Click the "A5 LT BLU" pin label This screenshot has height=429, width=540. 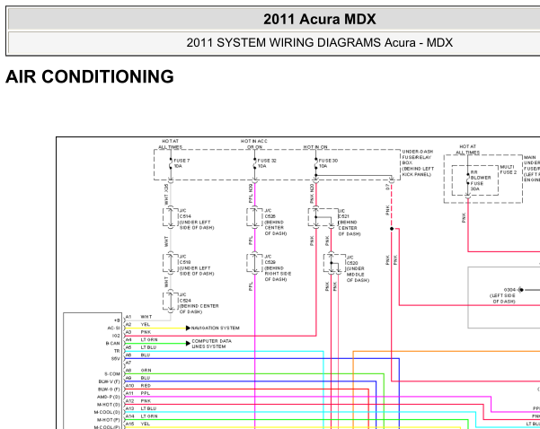pos(141,347)
